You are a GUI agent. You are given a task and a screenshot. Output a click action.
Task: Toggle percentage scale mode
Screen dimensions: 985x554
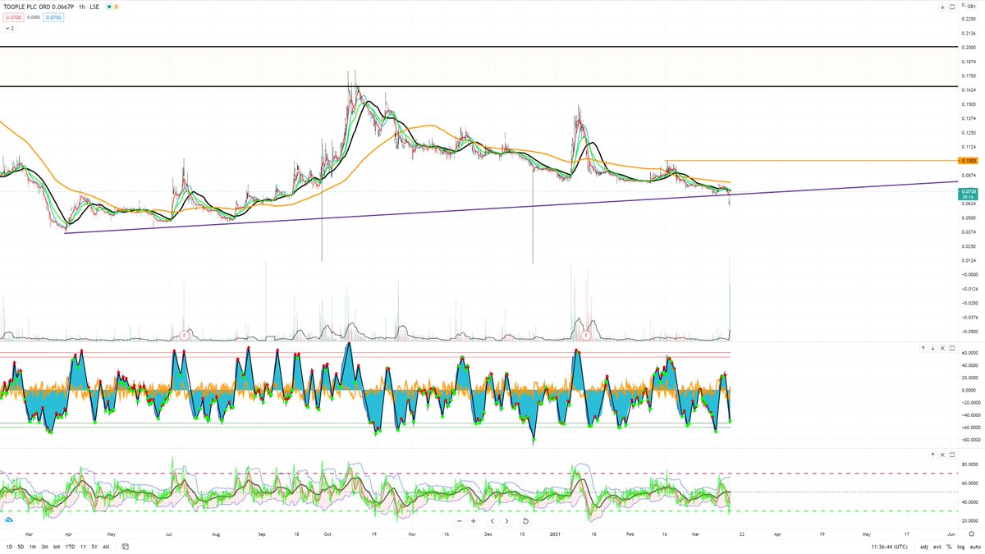click(948, 546)
